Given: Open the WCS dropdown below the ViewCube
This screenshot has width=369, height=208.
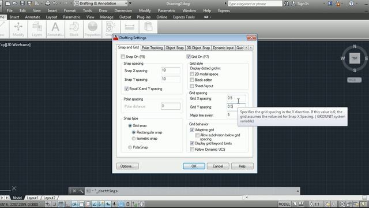Looking at the screenshot, I should [354, 80].
